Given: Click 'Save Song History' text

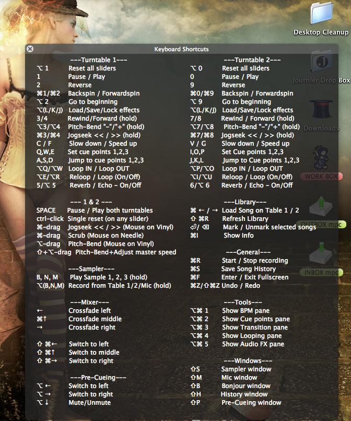Looking at the screenshot, I should click(249, 269).
